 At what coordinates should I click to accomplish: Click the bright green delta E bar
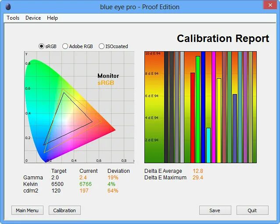pos(198,109)
